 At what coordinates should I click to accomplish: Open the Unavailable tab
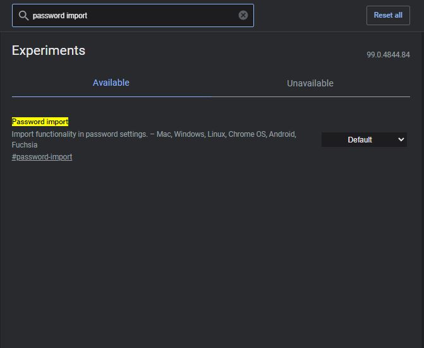pyautogui.click(x=310, y=83)
